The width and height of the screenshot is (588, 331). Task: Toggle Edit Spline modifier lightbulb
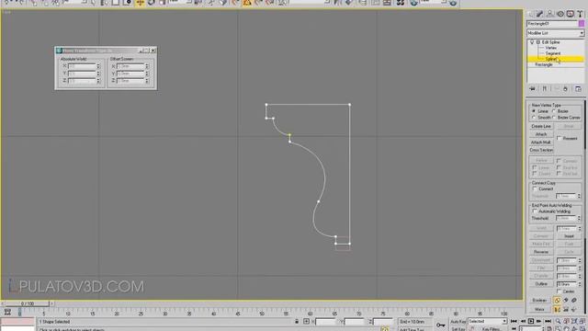532,42
